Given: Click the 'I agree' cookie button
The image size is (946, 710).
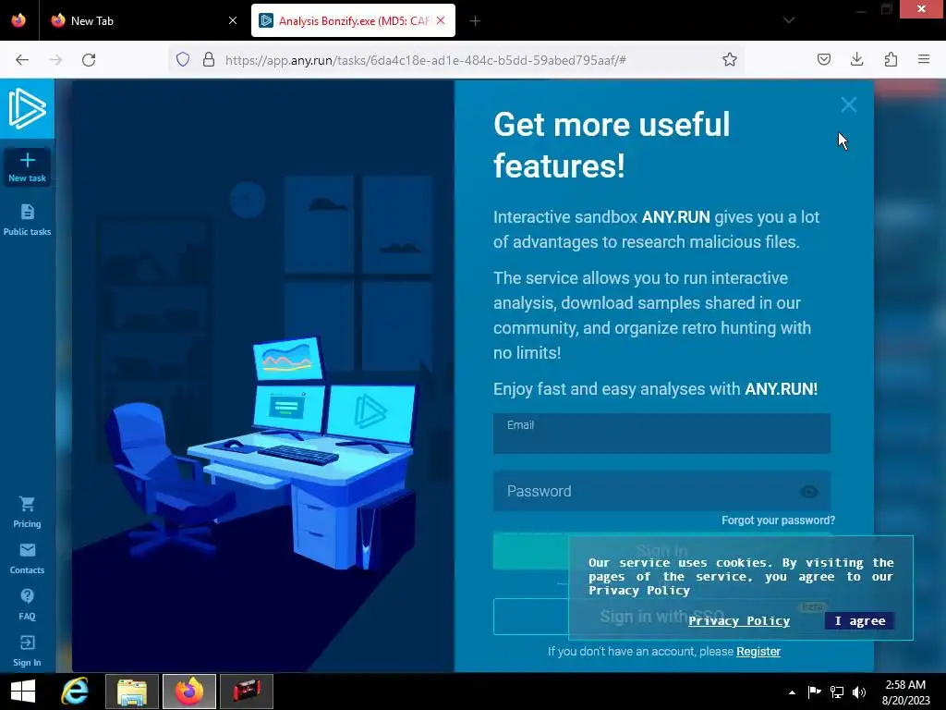Looking at the screenshot, I should [x=860, y=620].
